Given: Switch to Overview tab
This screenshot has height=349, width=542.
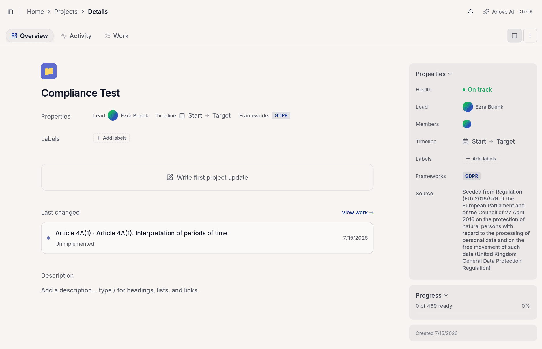Looking at the screenshot, I should [x=30, y=36].
